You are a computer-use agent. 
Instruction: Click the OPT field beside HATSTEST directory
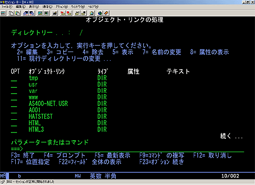coord(14,117)
